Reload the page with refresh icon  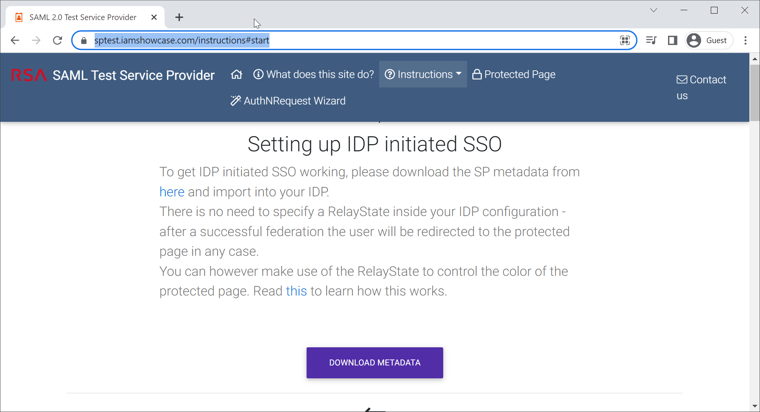click(x=58, y=40)
